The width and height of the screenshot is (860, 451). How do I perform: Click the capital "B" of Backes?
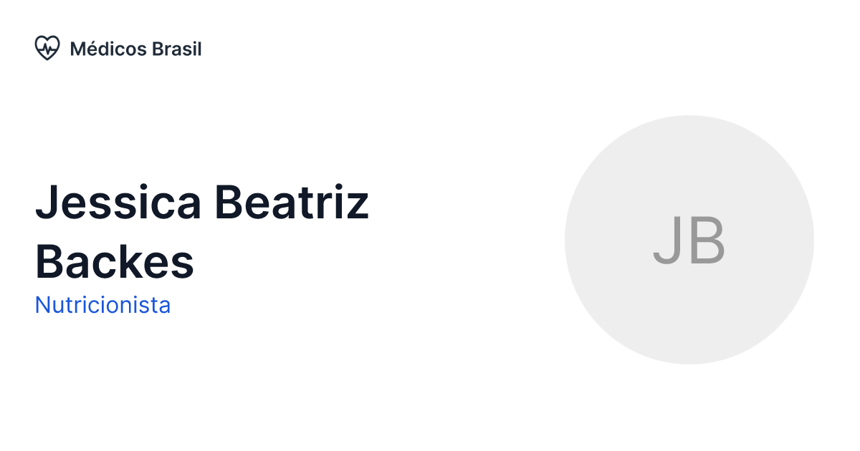(x=49, y=261)
